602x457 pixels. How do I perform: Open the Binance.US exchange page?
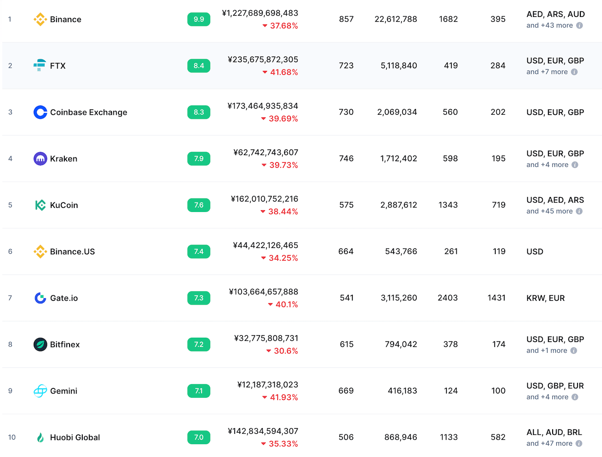[72, 252]
